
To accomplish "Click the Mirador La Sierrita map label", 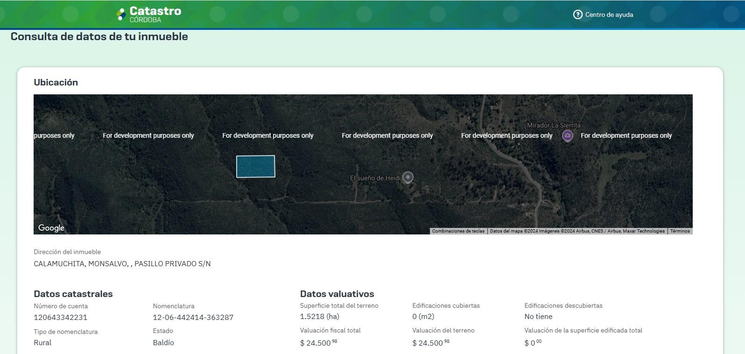I will [x=554, y=125].
